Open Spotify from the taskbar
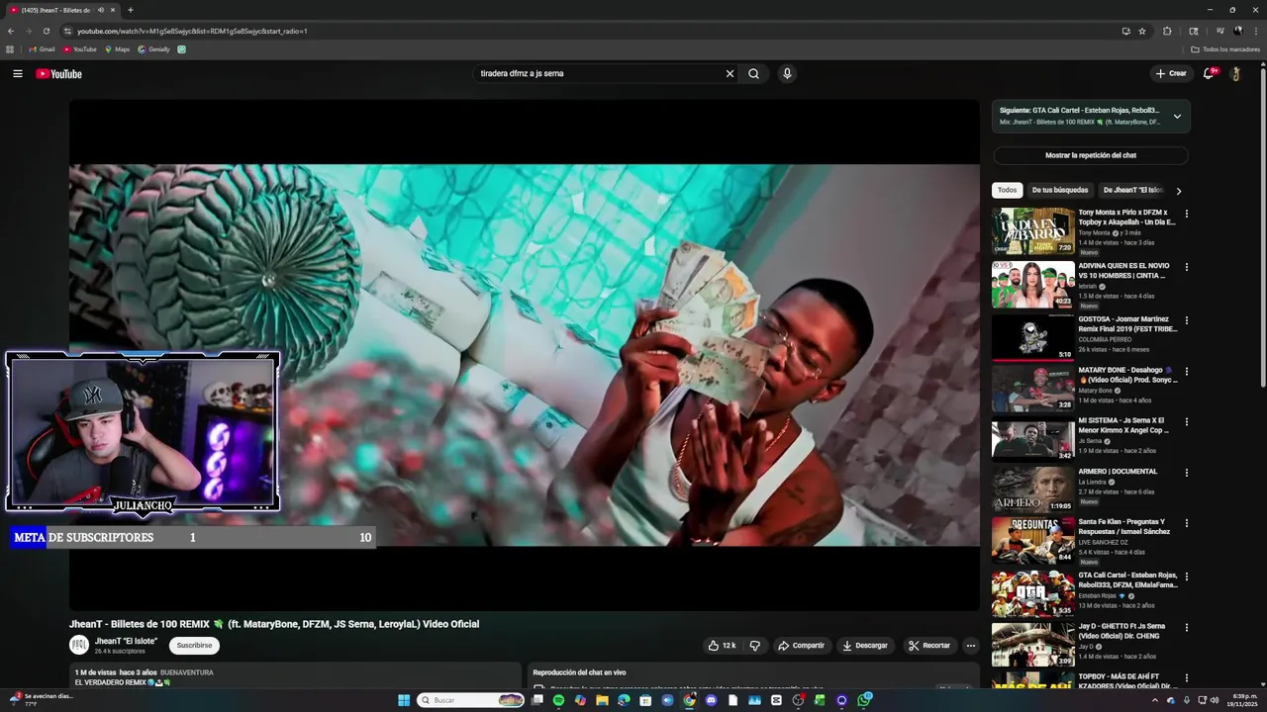The height and width of the screenshot is (712, 1267). pyautogui.click(x=558, y=700)
